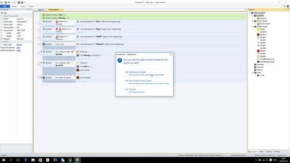Click the Width value field

coord(24,33)
